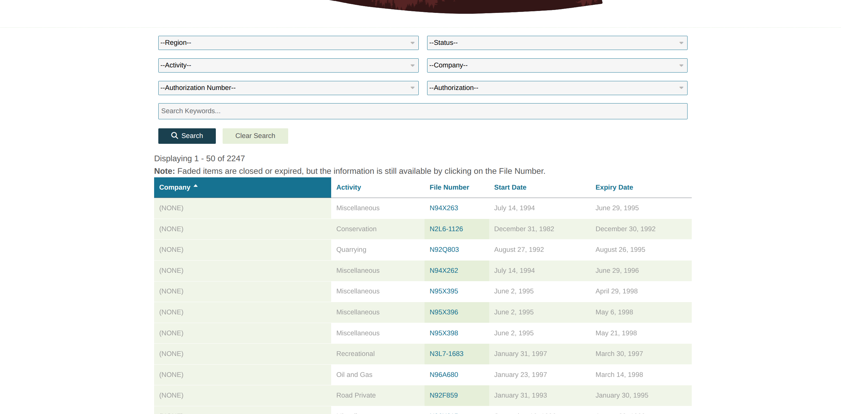
Task: Open the Status dropdown
Action: [x=557, y=43]
